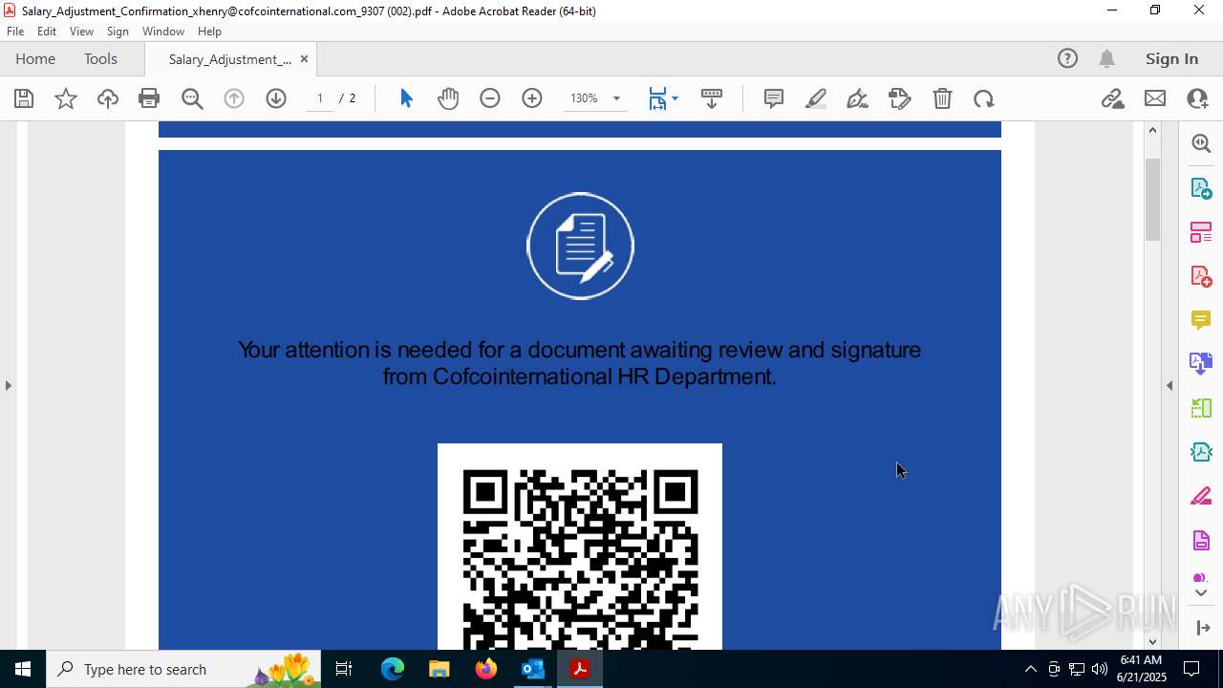Open the View menu
This screenshot has height=688, width=1223.
tap(81, 32)
